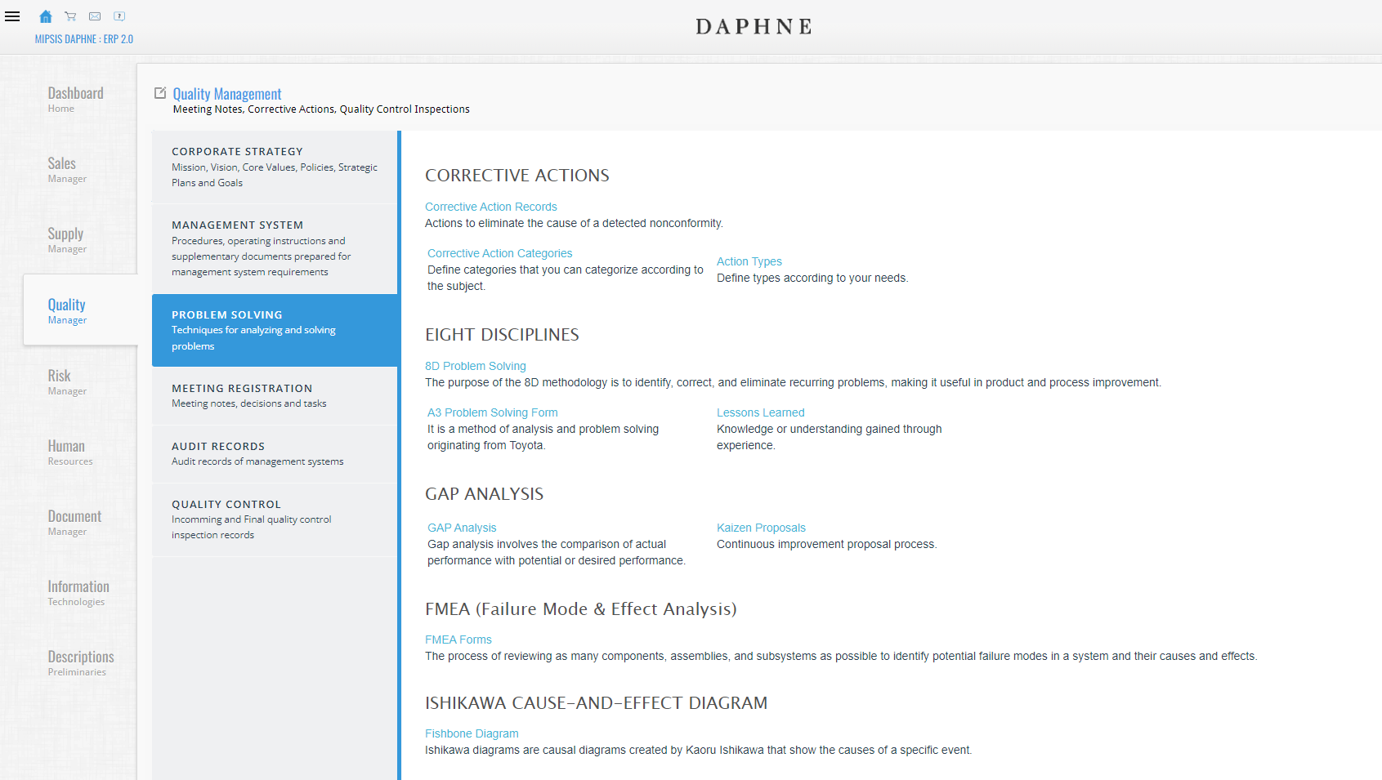Click the Quality Management heading link

[227, 94]
